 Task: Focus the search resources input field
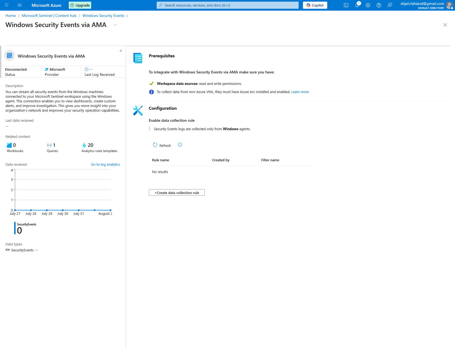pos(228,5)
